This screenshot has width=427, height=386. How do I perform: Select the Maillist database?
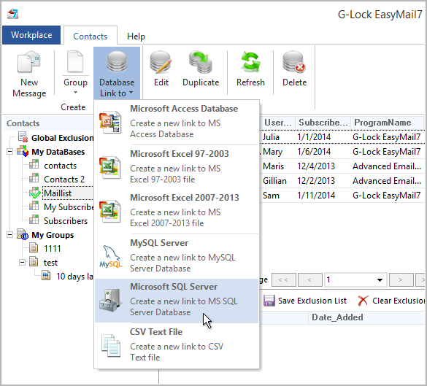(58, 193)
